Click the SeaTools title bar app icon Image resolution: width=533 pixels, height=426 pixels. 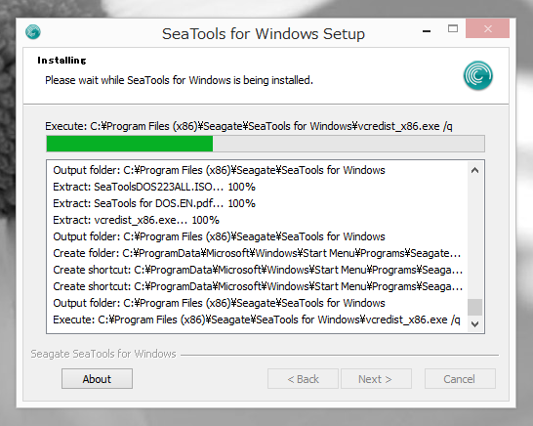pos(33,32)
